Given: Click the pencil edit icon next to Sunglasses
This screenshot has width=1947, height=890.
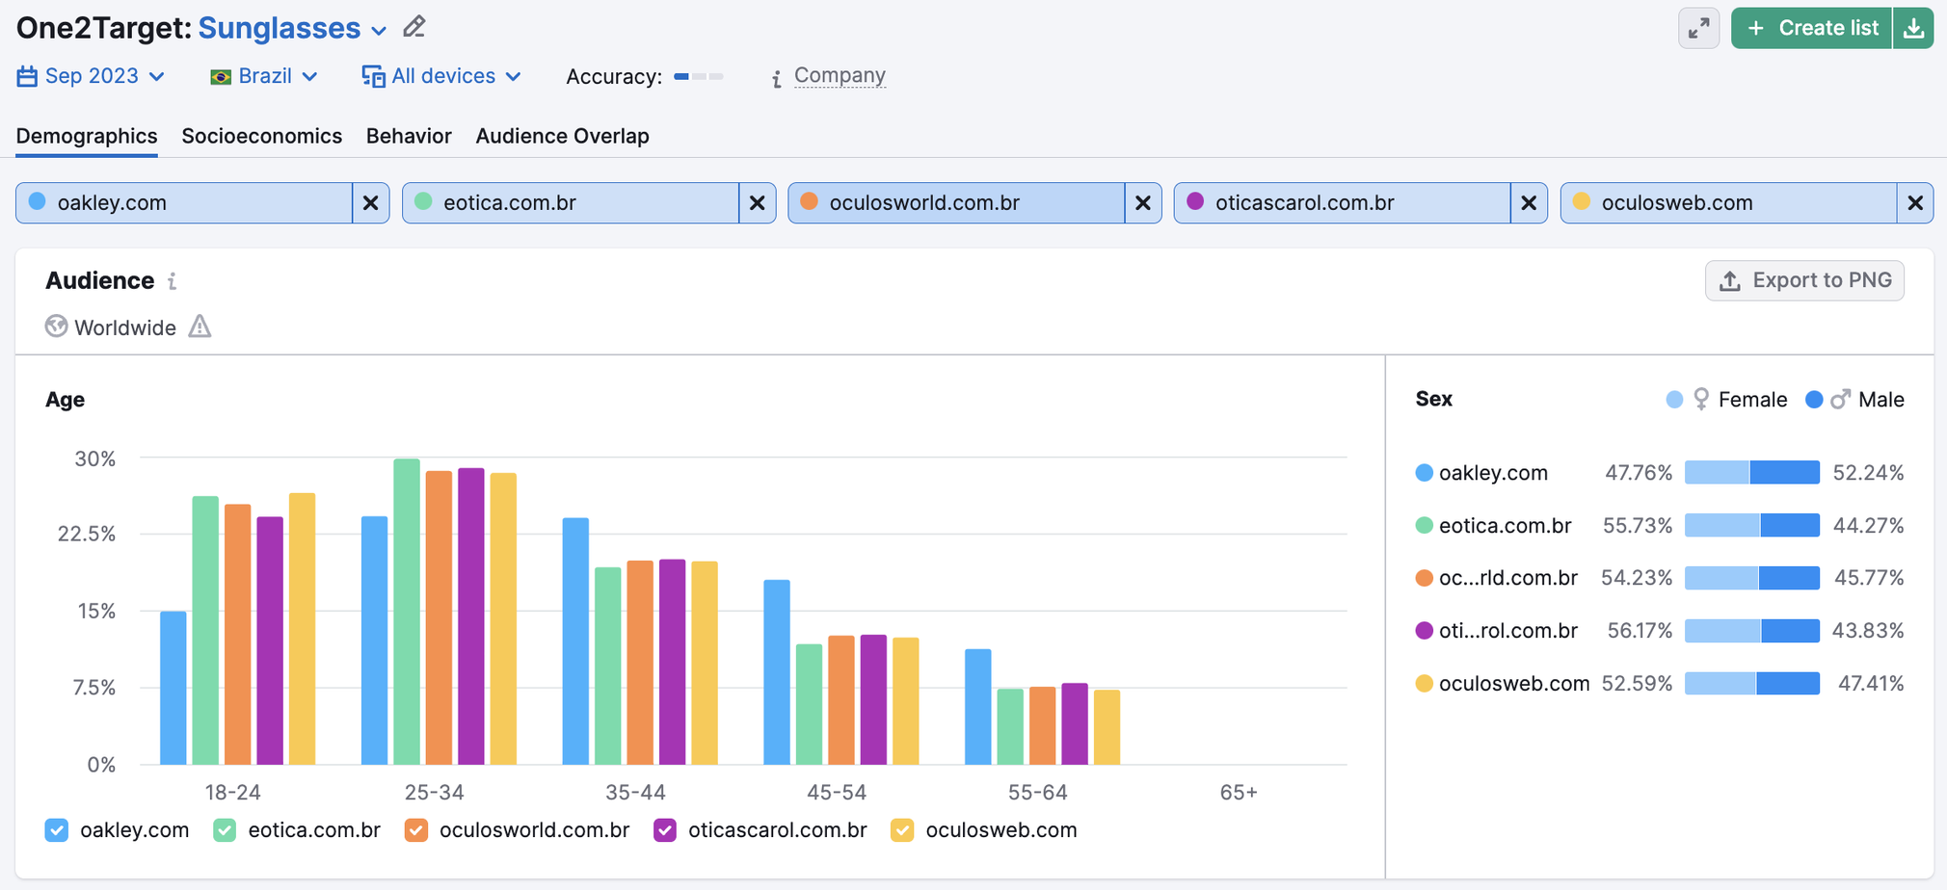Looking at the screenshot, I should (414, 27).
